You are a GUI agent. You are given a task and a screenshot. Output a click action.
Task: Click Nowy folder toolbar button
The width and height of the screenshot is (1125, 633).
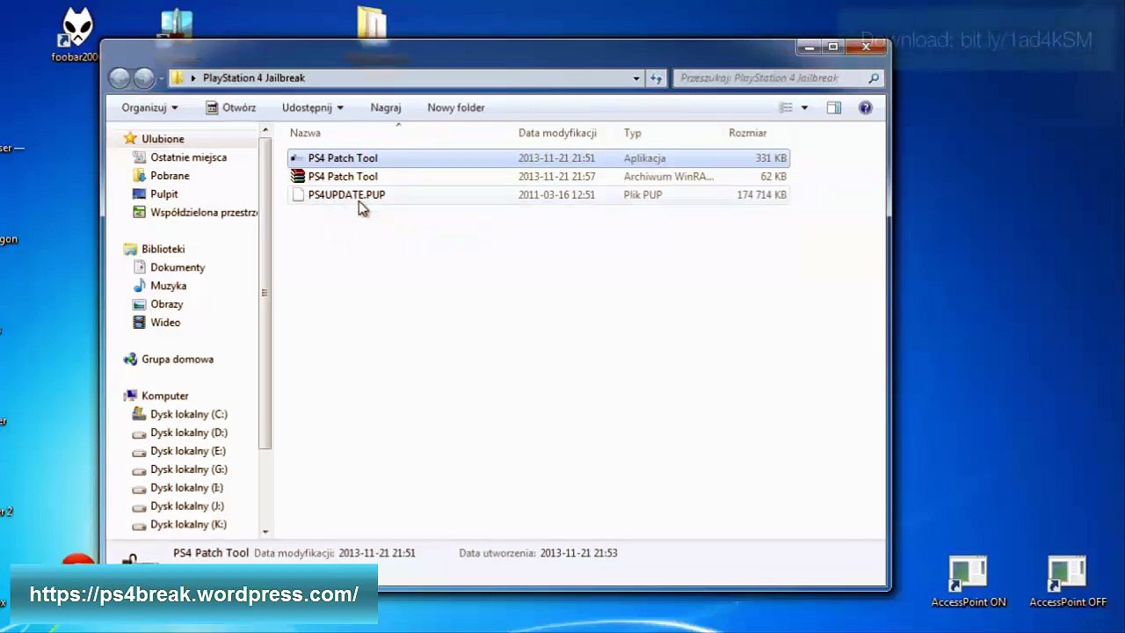click(456, 107)
